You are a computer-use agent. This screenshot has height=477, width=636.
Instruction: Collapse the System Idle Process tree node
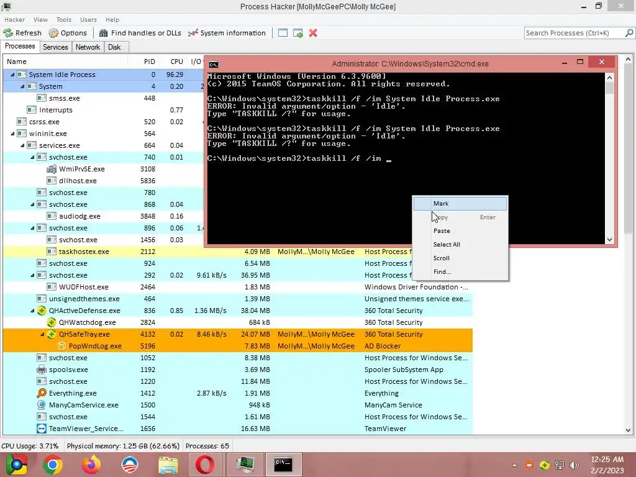pyautogui.click(x=12, y=75)
